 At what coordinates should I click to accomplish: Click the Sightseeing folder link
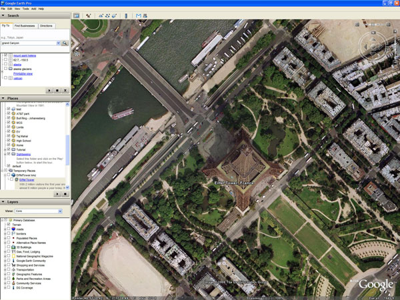(23, 155)
